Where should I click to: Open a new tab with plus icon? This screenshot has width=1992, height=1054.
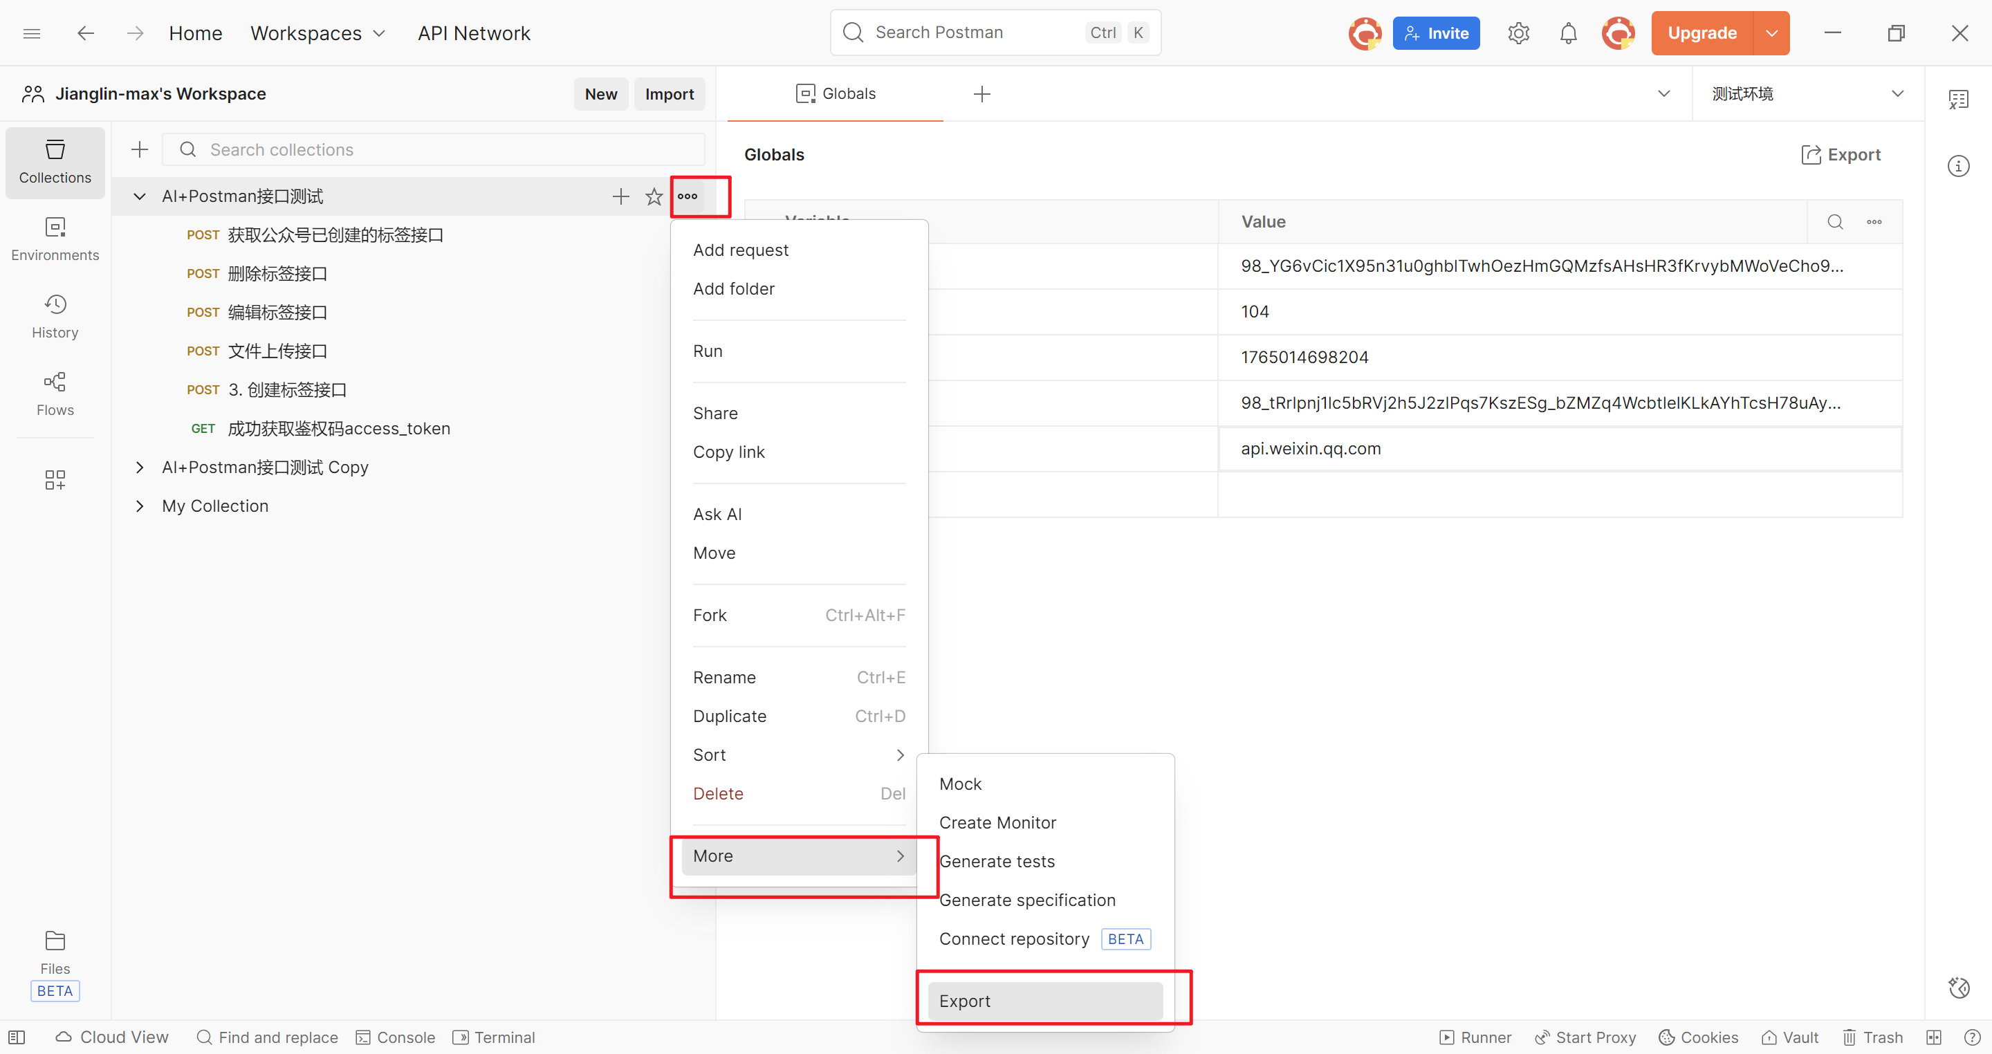pos(981,93)
